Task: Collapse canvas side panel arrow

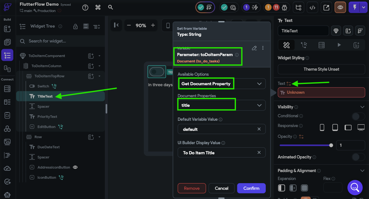Action: point(116,25)
